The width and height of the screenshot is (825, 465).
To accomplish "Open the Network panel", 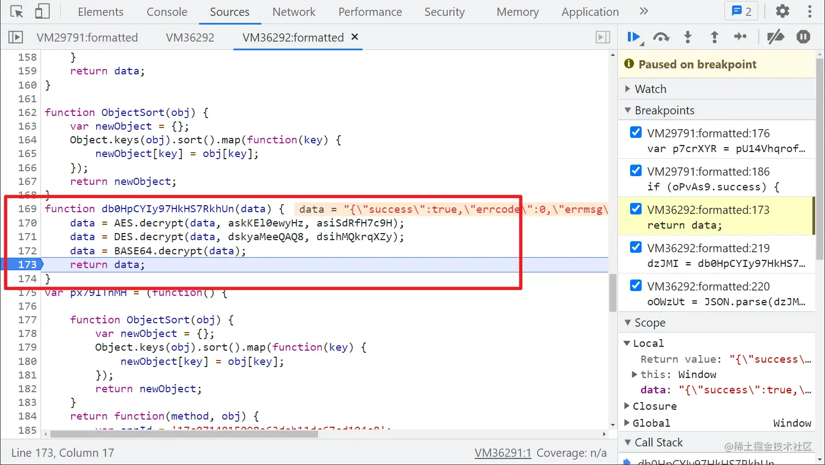I will (x=294, y=11).
